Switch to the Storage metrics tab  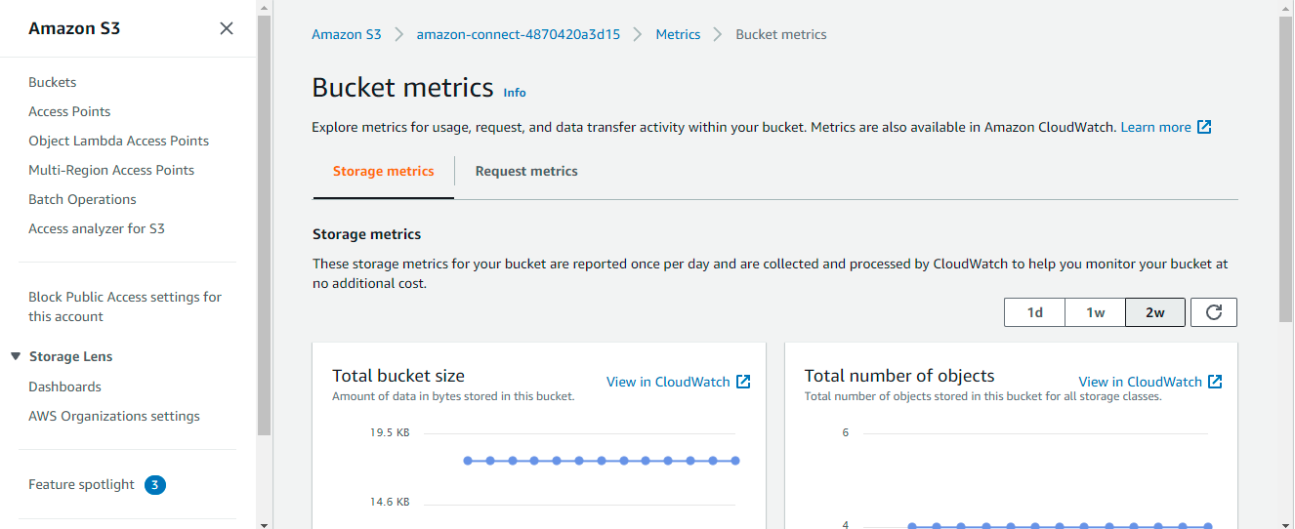(x=383, y=171)
